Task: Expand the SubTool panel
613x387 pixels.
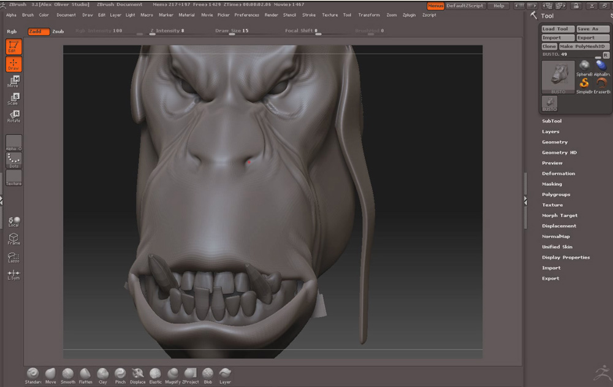Action: [552, 121]
